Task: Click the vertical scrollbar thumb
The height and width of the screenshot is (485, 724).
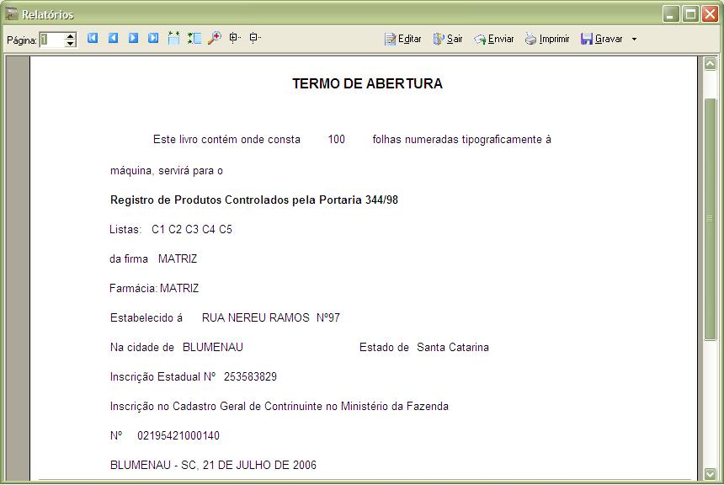Action: pyautogui.click(x=710, y=220)
